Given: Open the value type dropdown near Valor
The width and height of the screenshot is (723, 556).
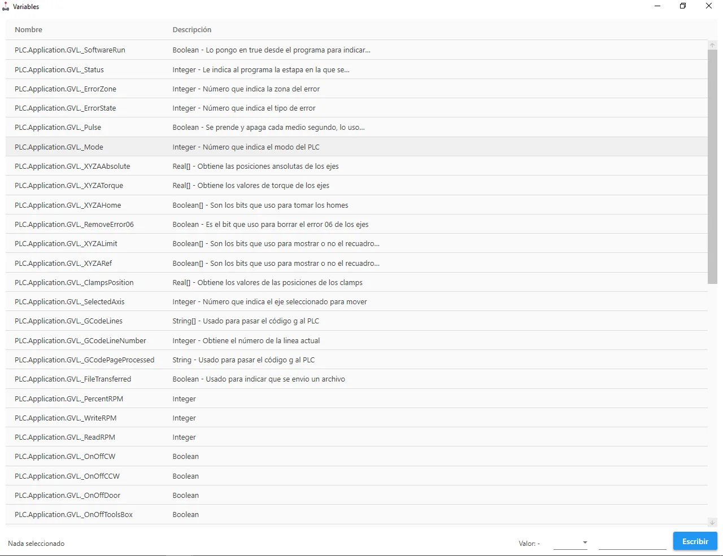Looking at the screenshot, I should click(570, 542).
